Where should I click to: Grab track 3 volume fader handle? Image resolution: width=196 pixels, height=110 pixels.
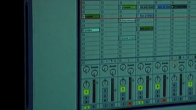(x=133, y=80)
